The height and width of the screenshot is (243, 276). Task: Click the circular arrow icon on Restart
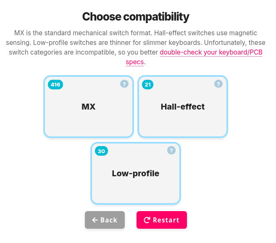click(x=147, y=220)
